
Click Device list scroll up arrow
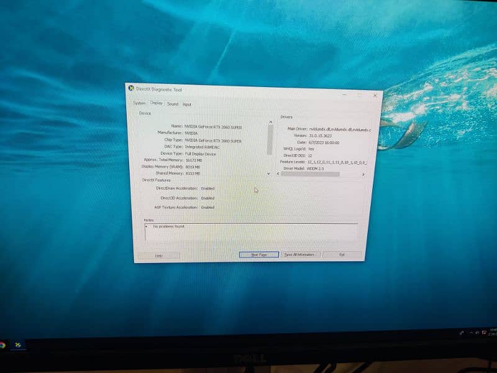[x=270, y=122]
